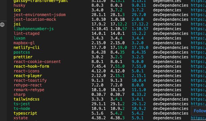
Task: Click netlify-cli current version 17.7.0
Action: (x=99, y=48)
